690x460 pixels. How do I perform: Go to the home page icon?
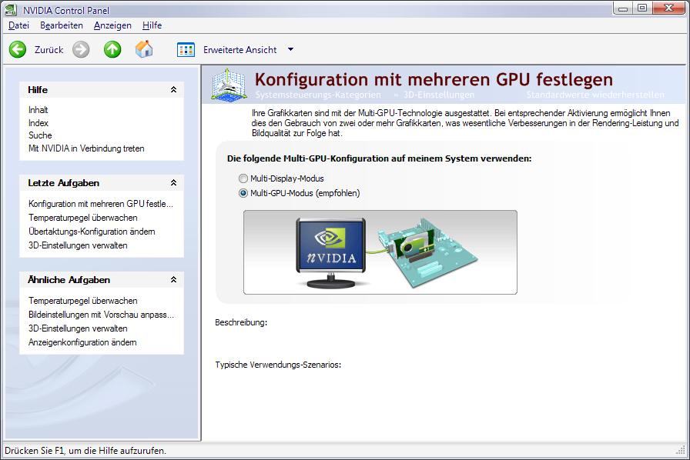pyautogui.click(x=144, y=49)
